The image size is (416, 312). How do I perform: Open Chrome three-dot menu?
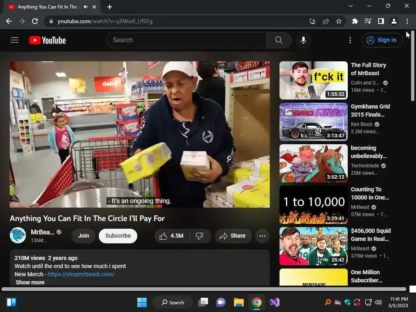pos(407,21)
